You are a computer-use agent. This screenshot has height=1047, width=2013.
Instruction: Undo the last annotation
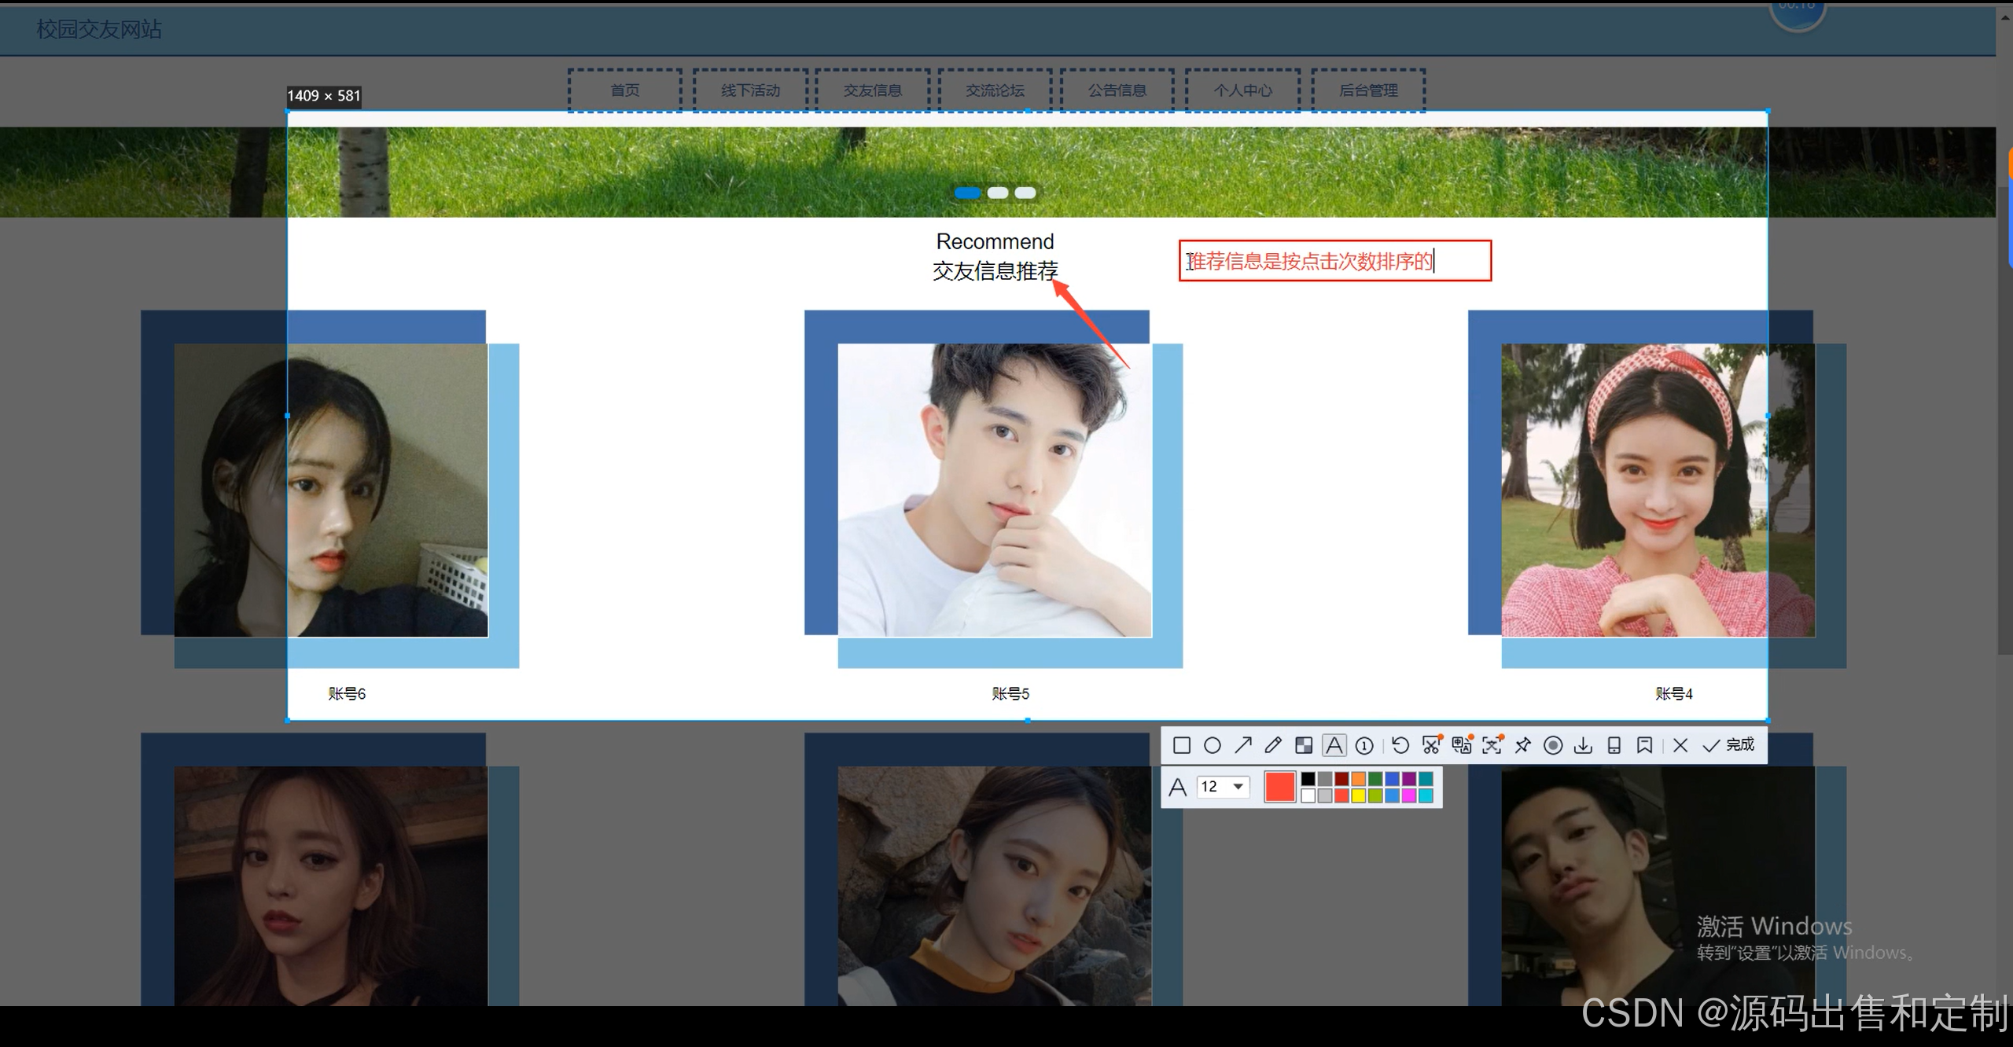coord(1400,745)
